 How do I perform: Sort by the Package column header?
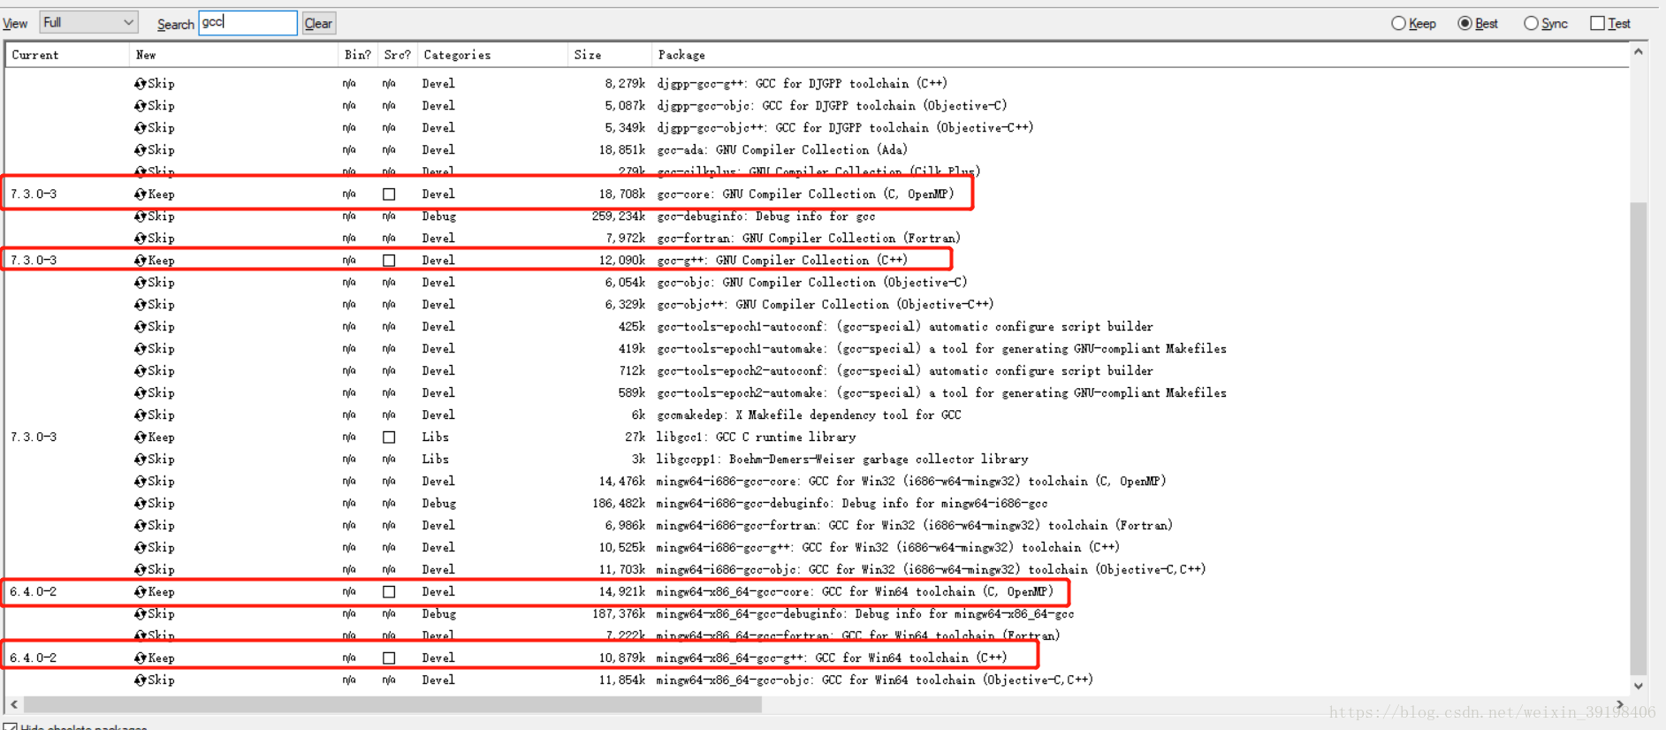pyautogui.click(x=1140, y=55)
